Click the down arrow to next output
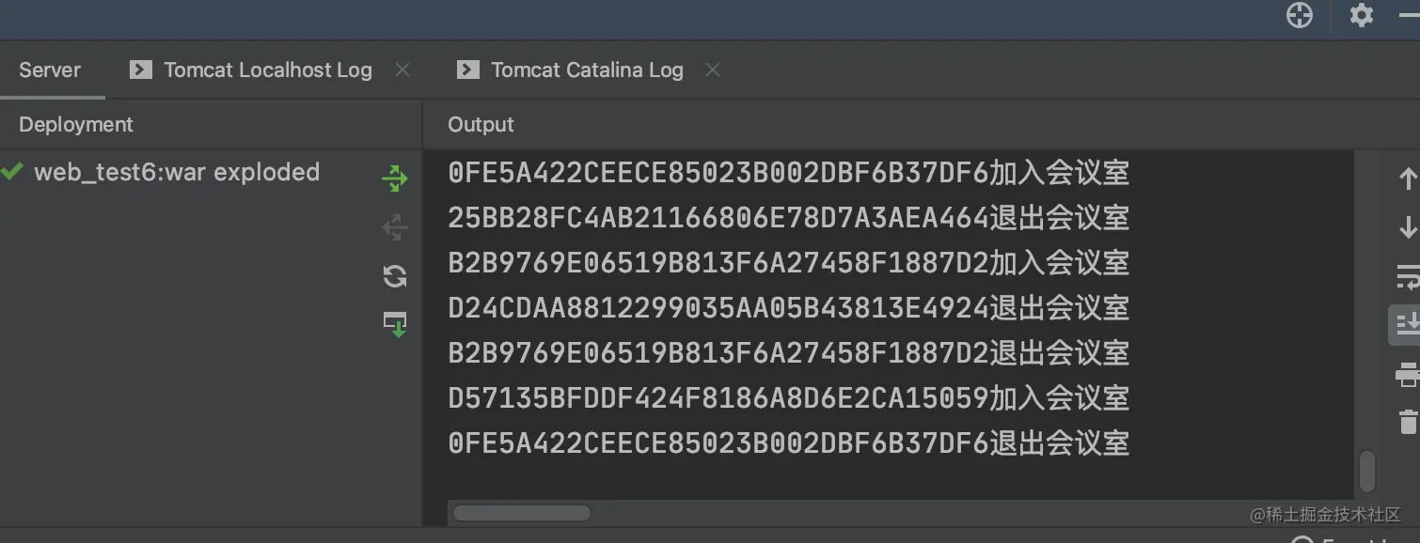Viewport: 1420px width, 543px height. point(1408,226)
